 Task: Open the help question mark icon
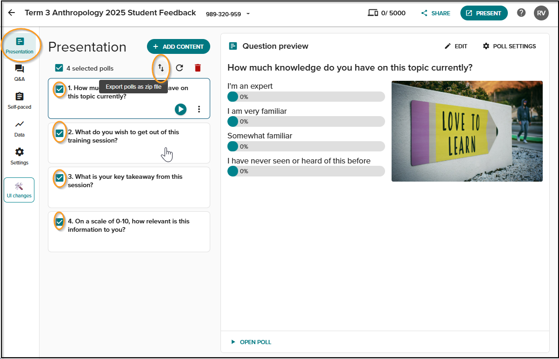(521, 13)
